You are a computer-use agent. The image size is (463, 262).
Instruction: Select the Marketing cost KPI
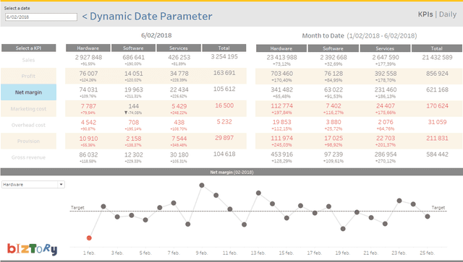[29, 109]
